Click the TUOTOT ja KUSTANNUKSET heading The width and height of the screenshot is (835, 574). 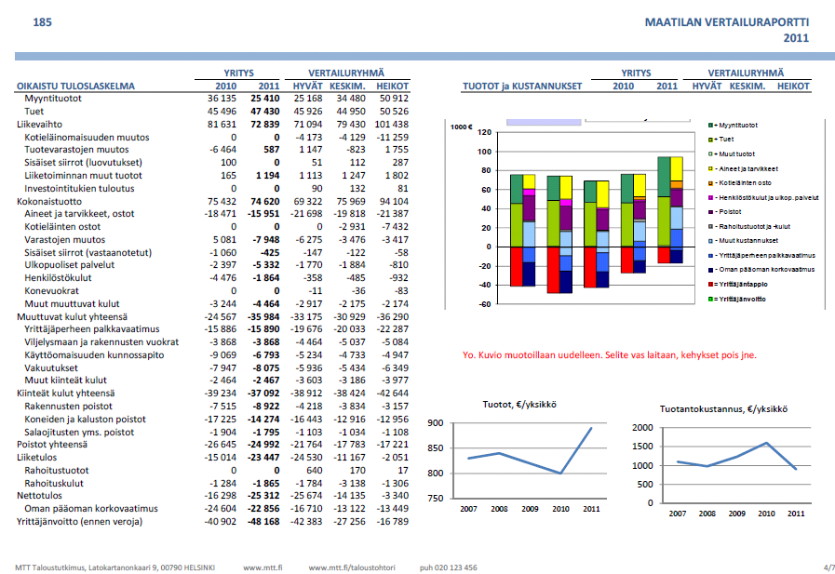click(522, 87)
